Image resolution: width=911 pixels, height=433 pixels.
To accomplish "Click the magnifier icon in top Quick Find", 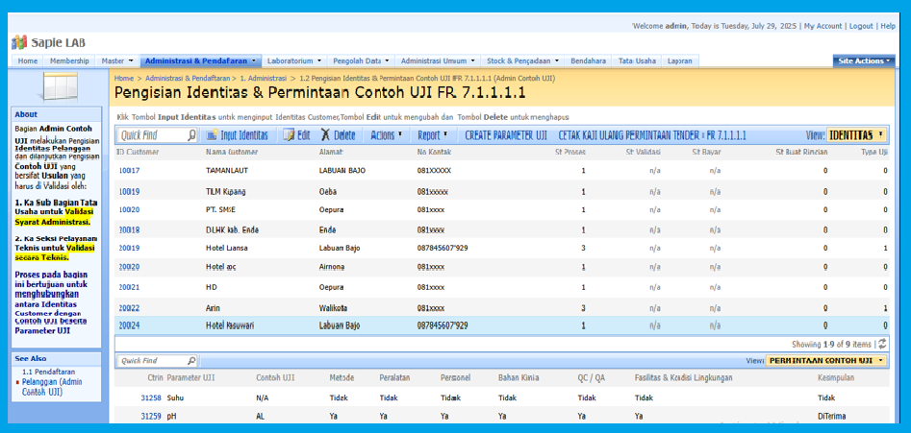I will (192, 135).
